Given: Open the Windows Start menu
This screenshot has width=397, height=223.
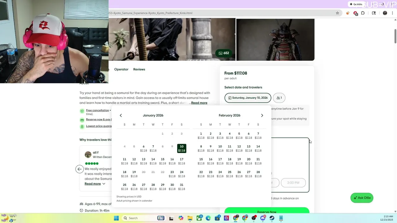Looking at the screenshot, I should (x=116, y=218).
